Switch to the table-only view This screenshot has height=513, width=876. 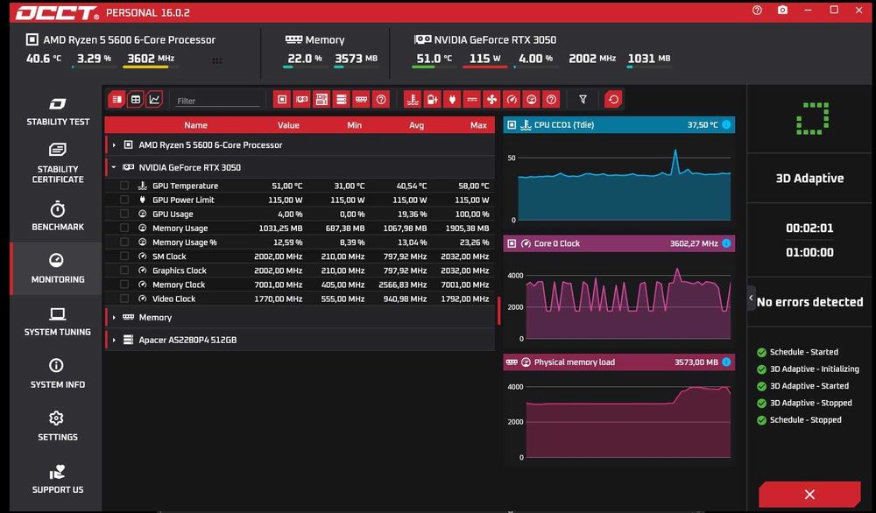(x=135, y=100)
